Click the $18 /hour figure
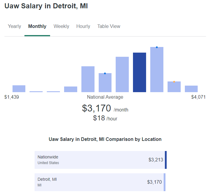The width and height of the screenshot is (209, 195). (105, 118)
